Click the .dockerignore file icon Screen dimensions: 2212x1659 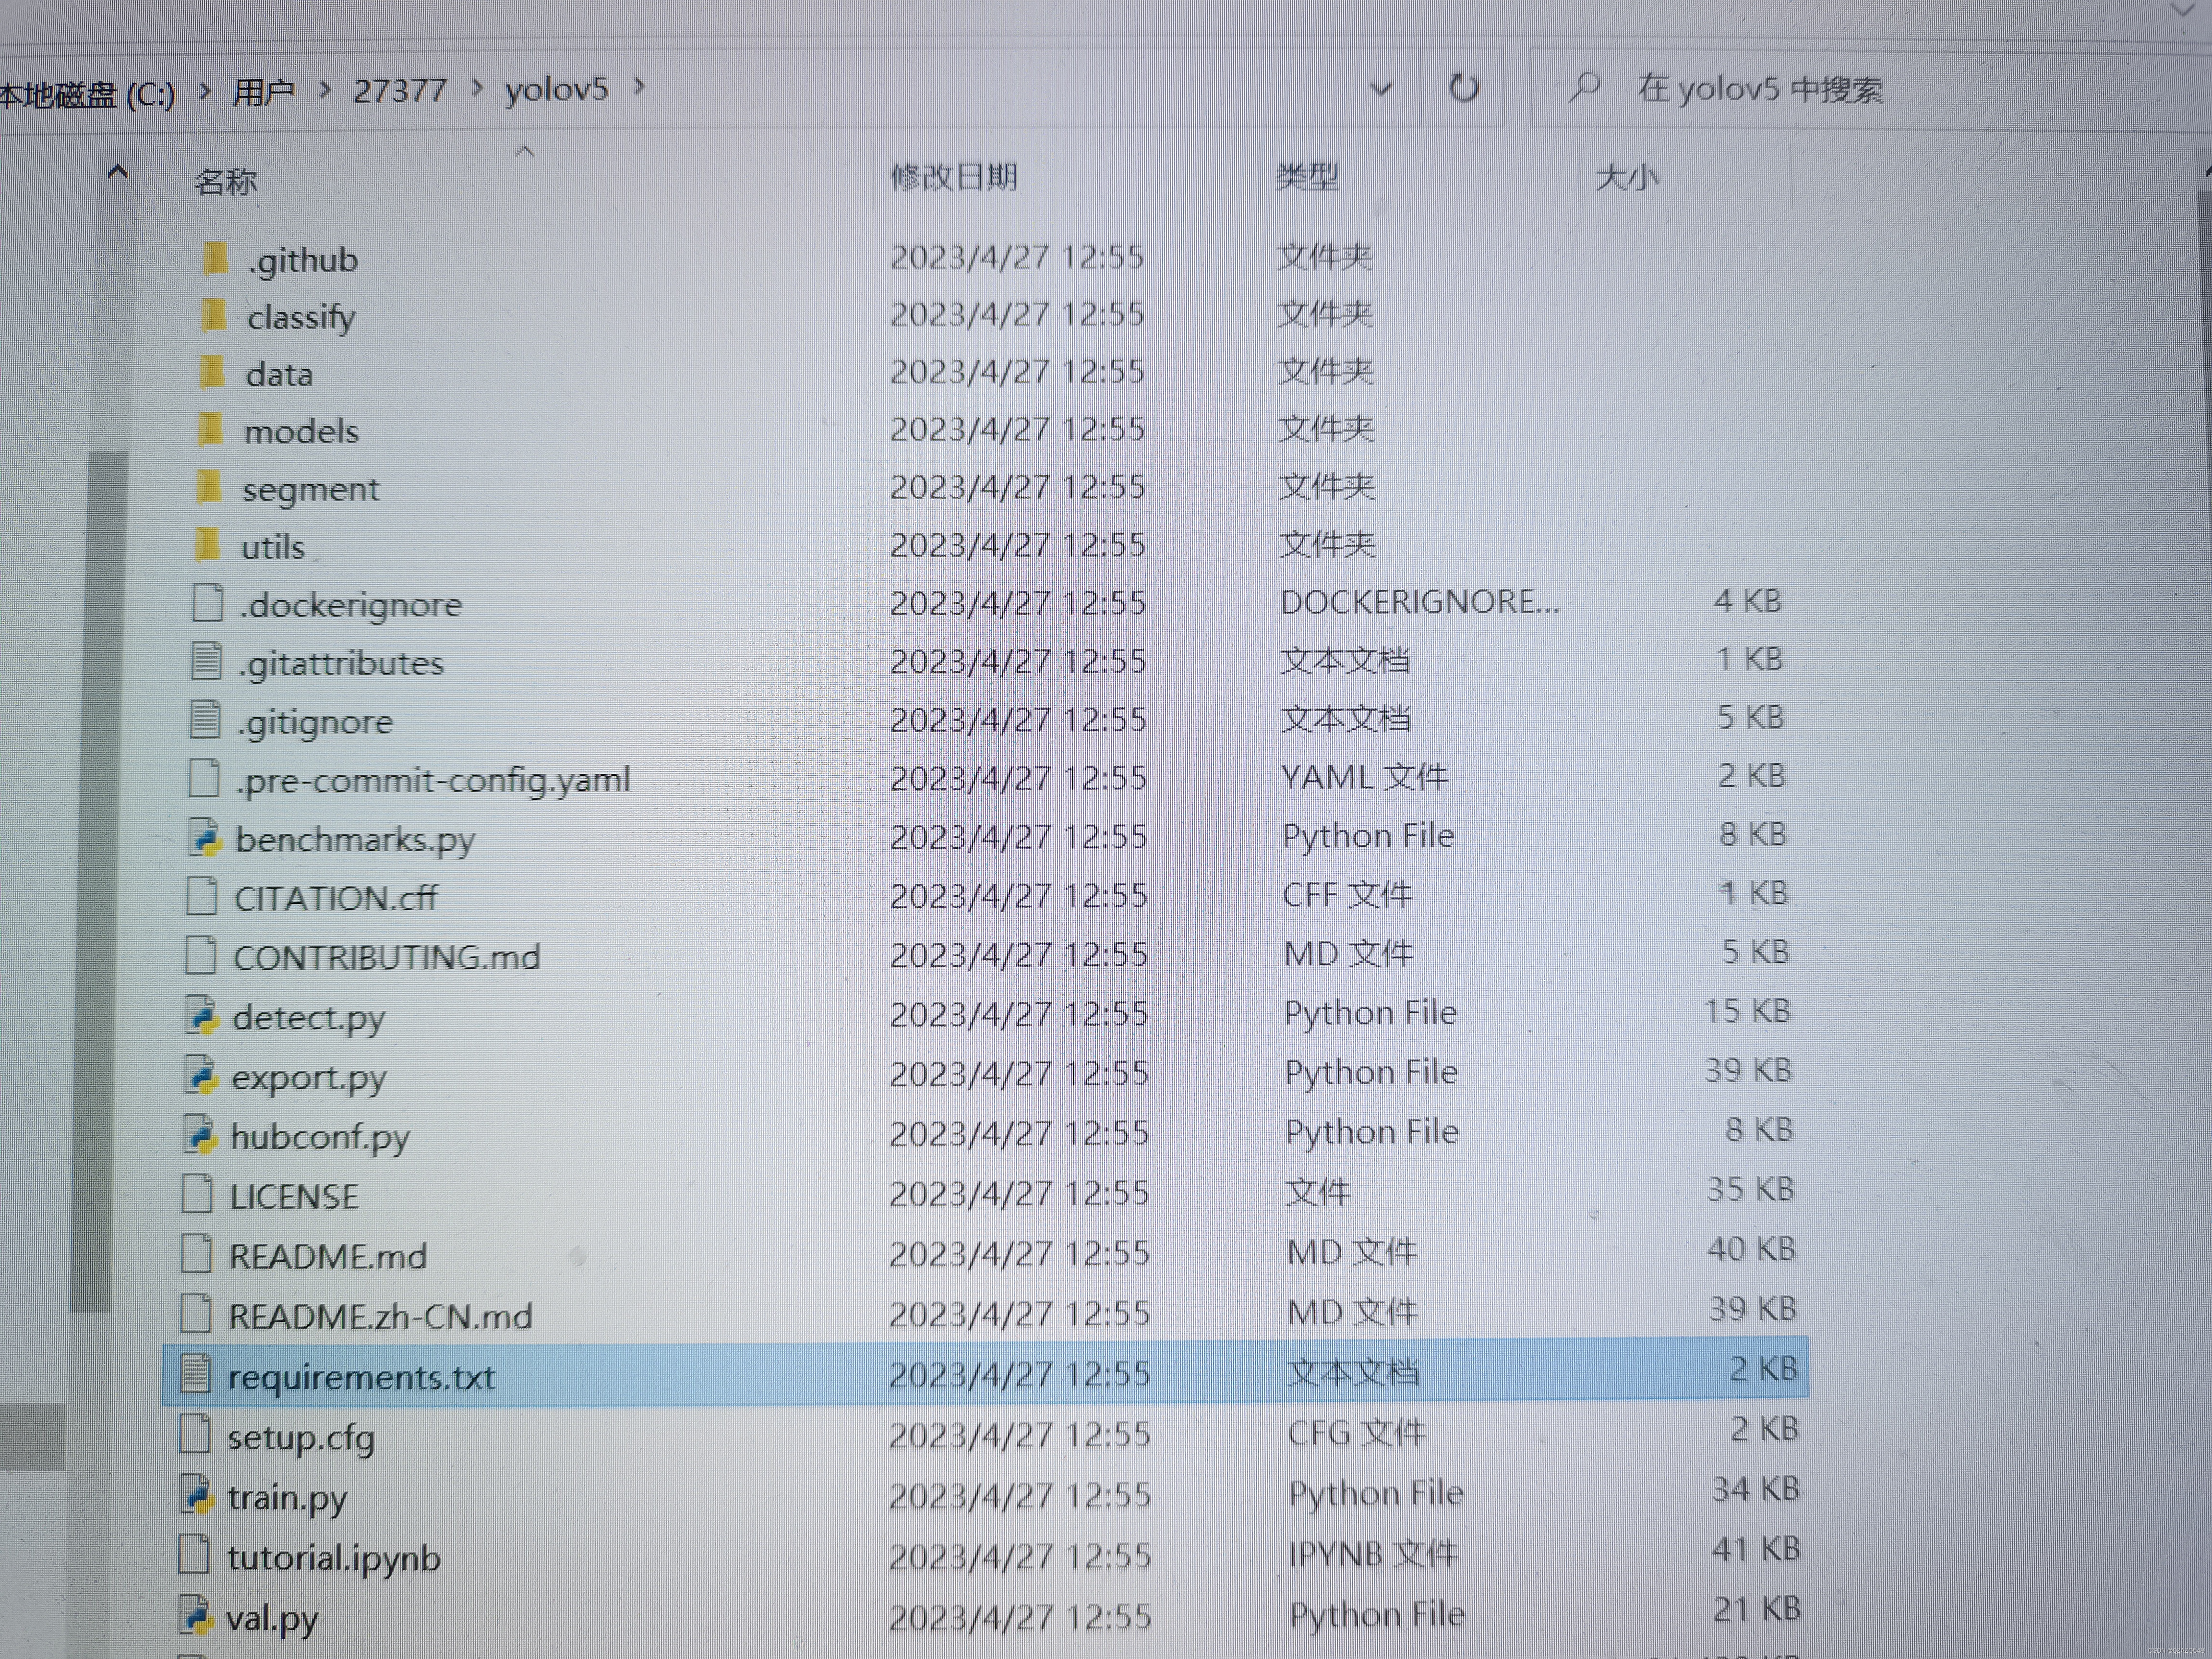click(x=207, y=603)
